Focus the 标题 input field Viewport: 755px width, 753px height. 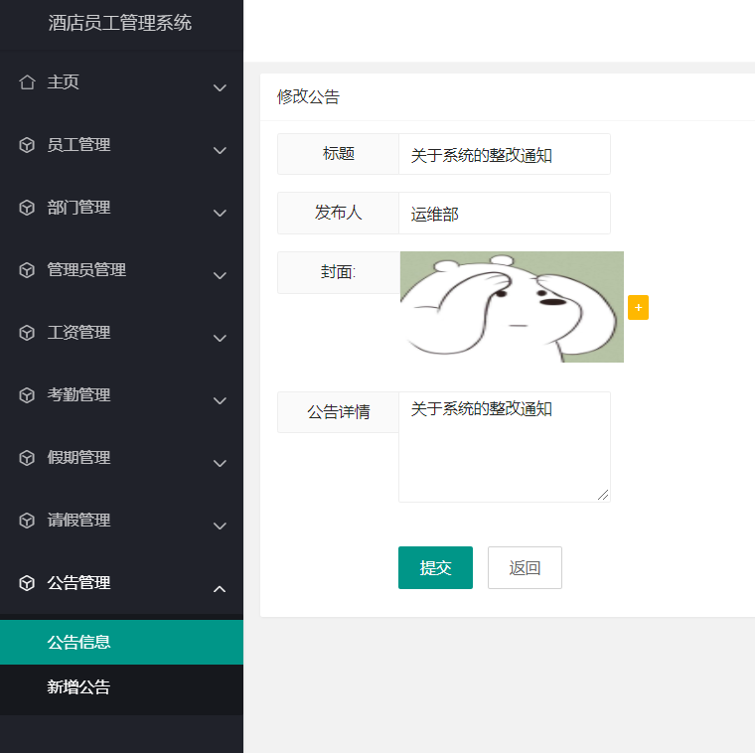[505, 154]
